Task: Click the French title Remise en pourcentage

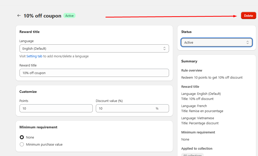Action: pos(202,111)
